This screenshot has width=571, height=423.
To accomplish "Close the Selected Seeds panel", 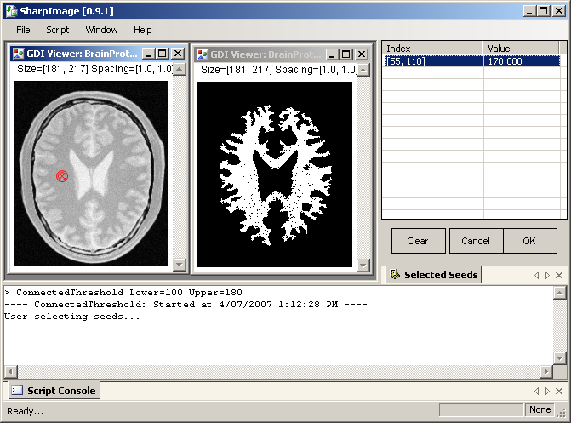I will tap(559, 275).
